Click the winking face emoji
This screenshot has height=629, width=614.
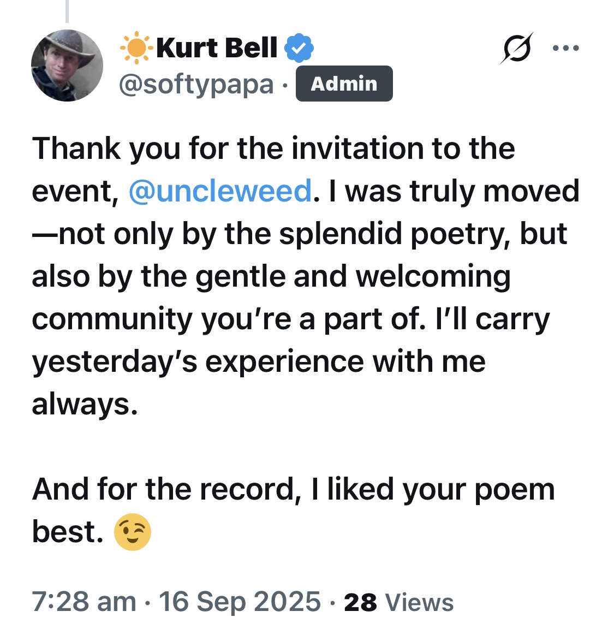click(x=132, y=532)
